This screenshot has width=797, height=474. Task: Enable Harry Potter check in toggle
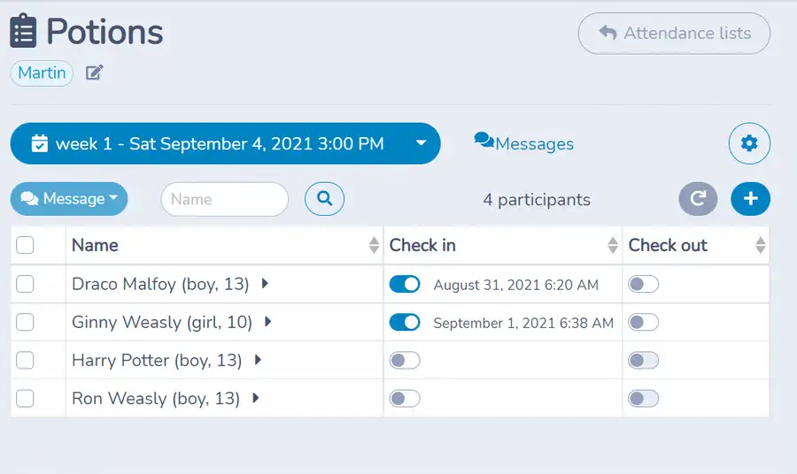(x=405, y=360)
